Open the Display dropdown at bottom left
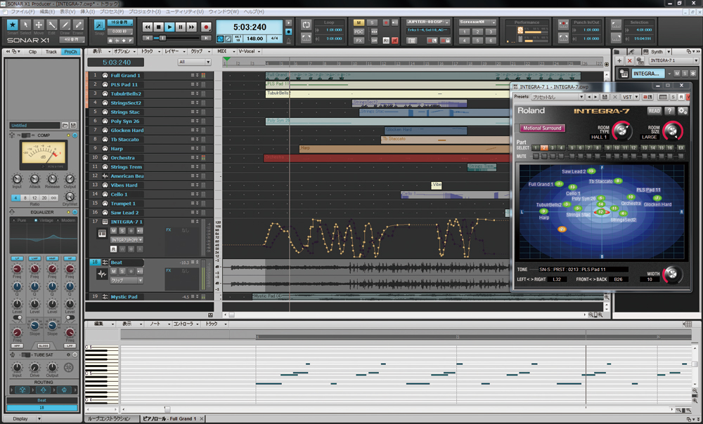Screen dimensions: 703x424 click(x=25, y=418)
